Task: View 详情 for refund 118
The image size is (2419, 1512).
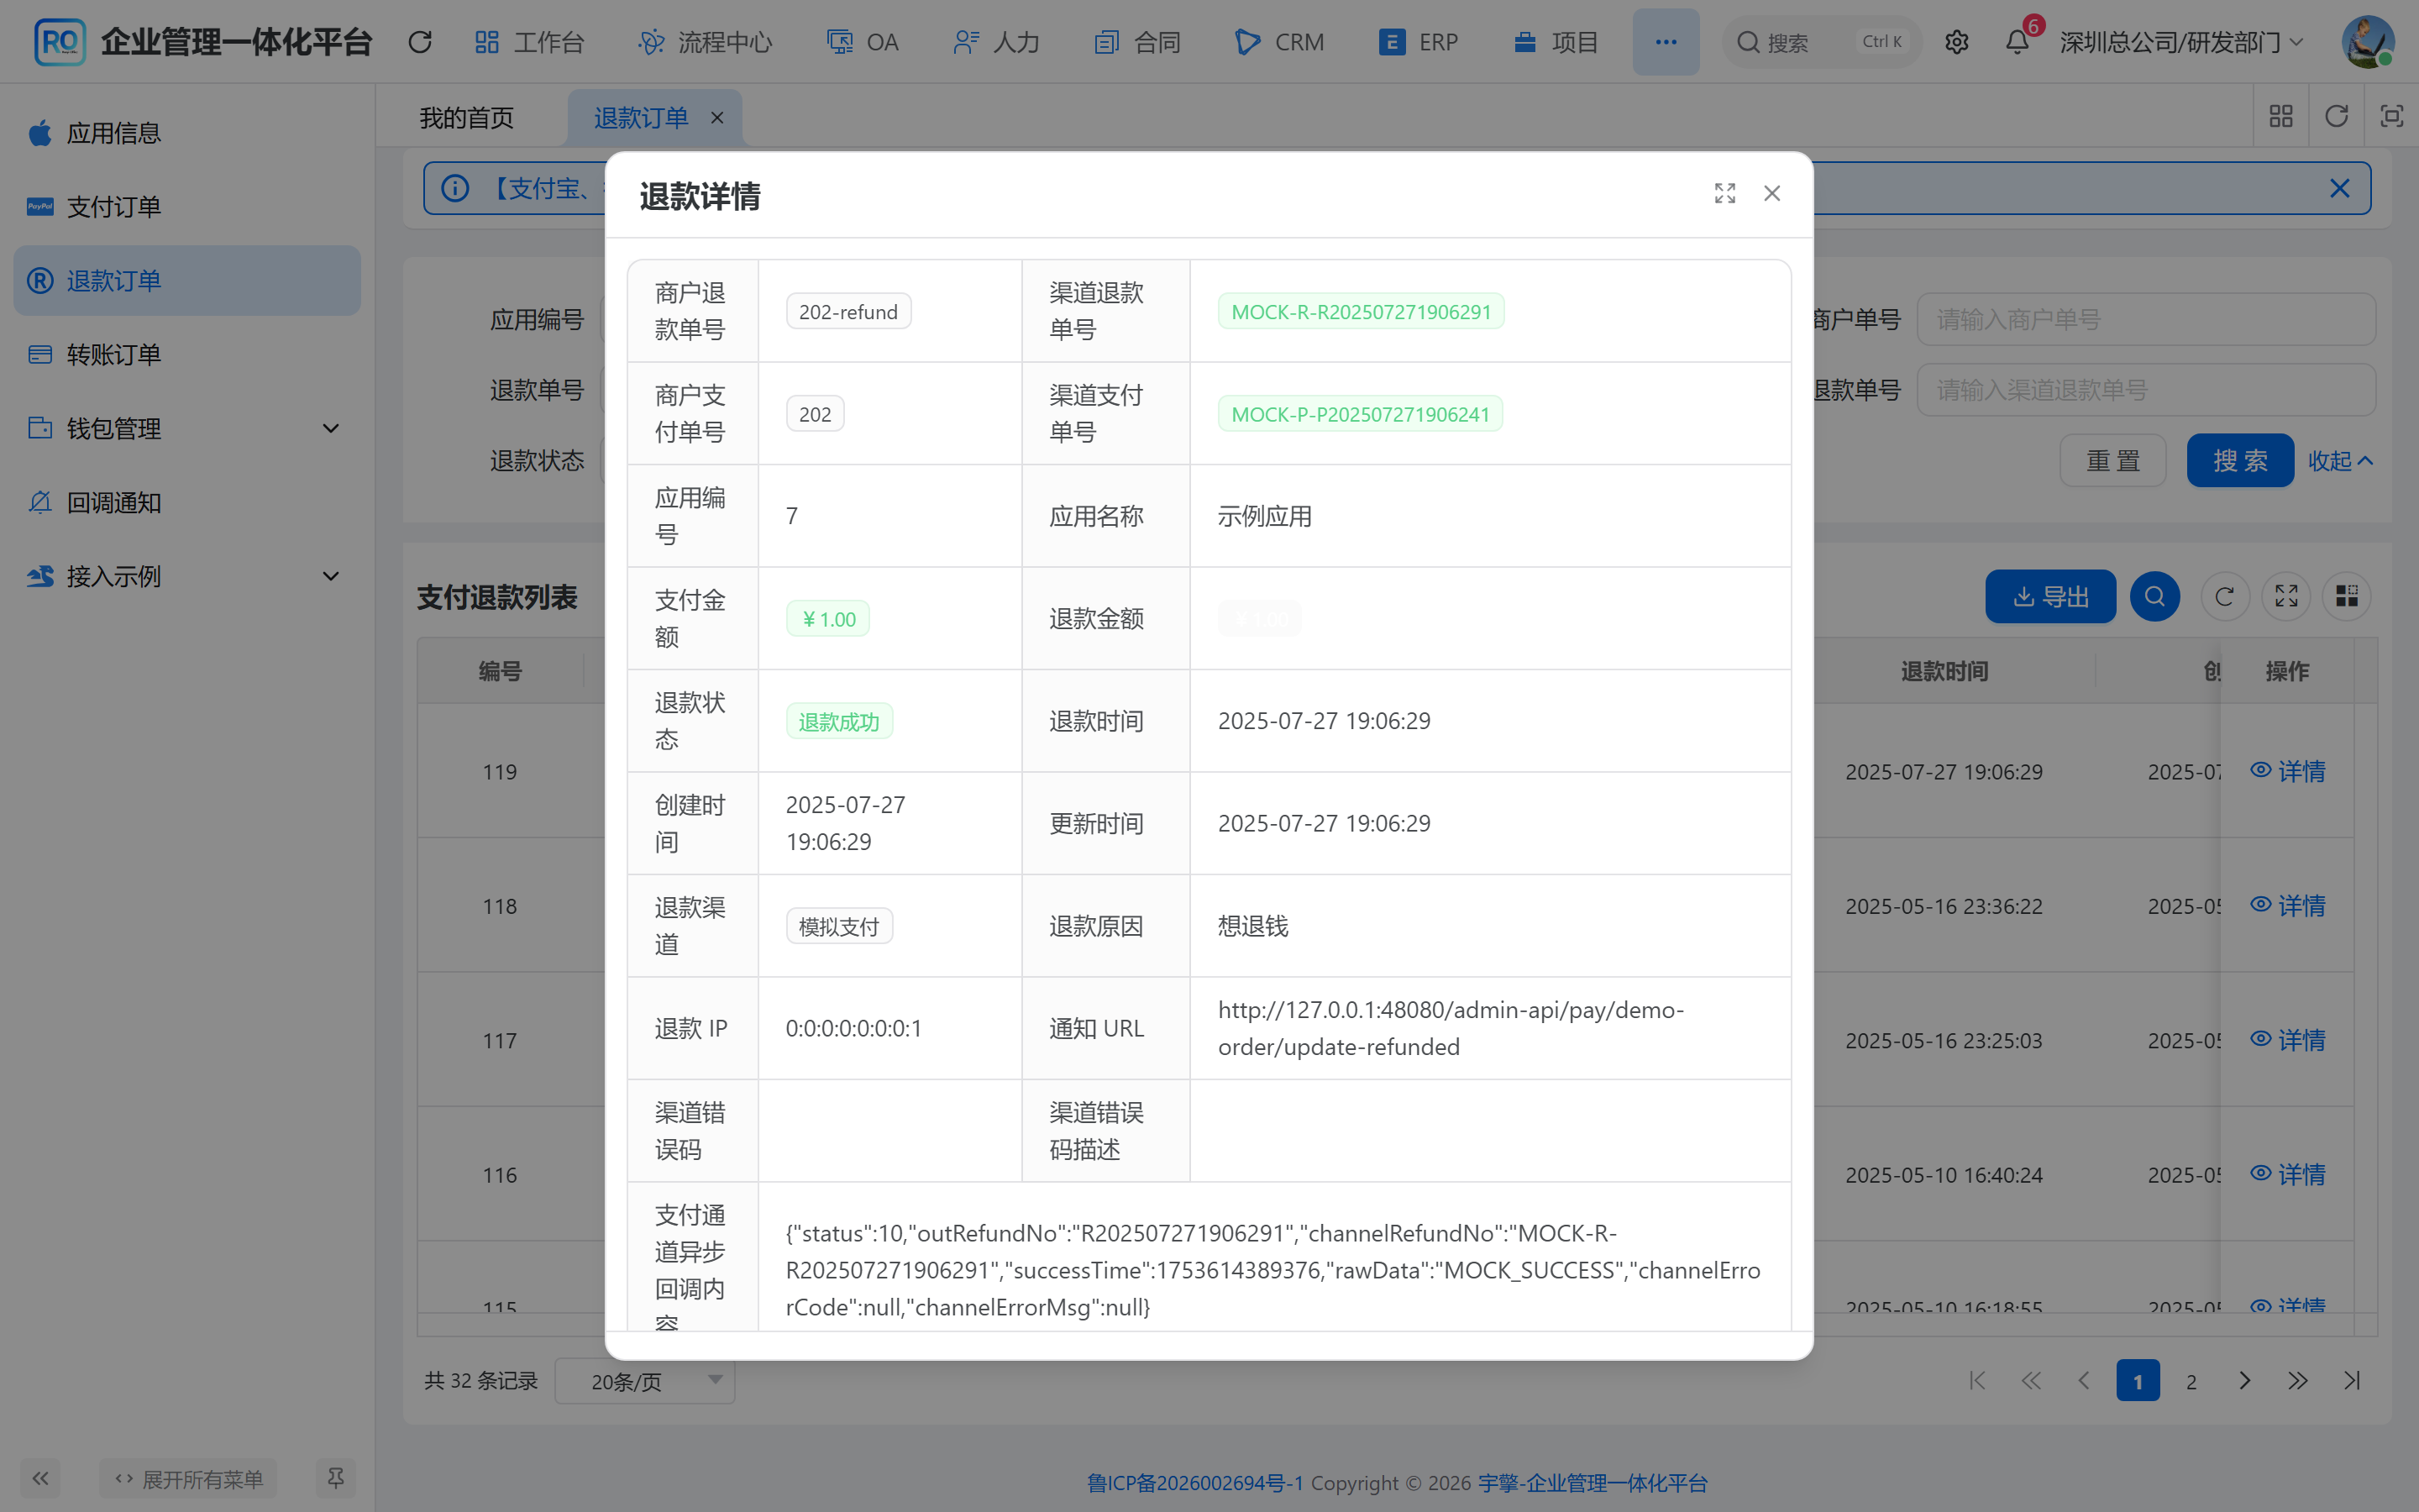Action: pos(2287,906)
